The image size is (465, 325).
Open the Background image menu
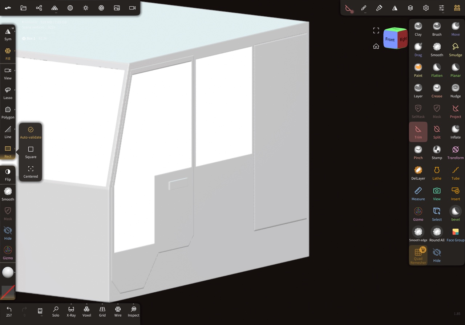point(117,8)
